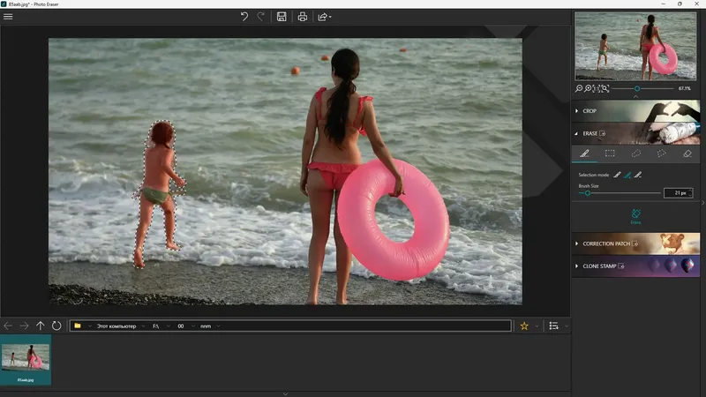Click the F:\ drive path segment
This screenshot has height=397, width=706.
tap(156, 326)
